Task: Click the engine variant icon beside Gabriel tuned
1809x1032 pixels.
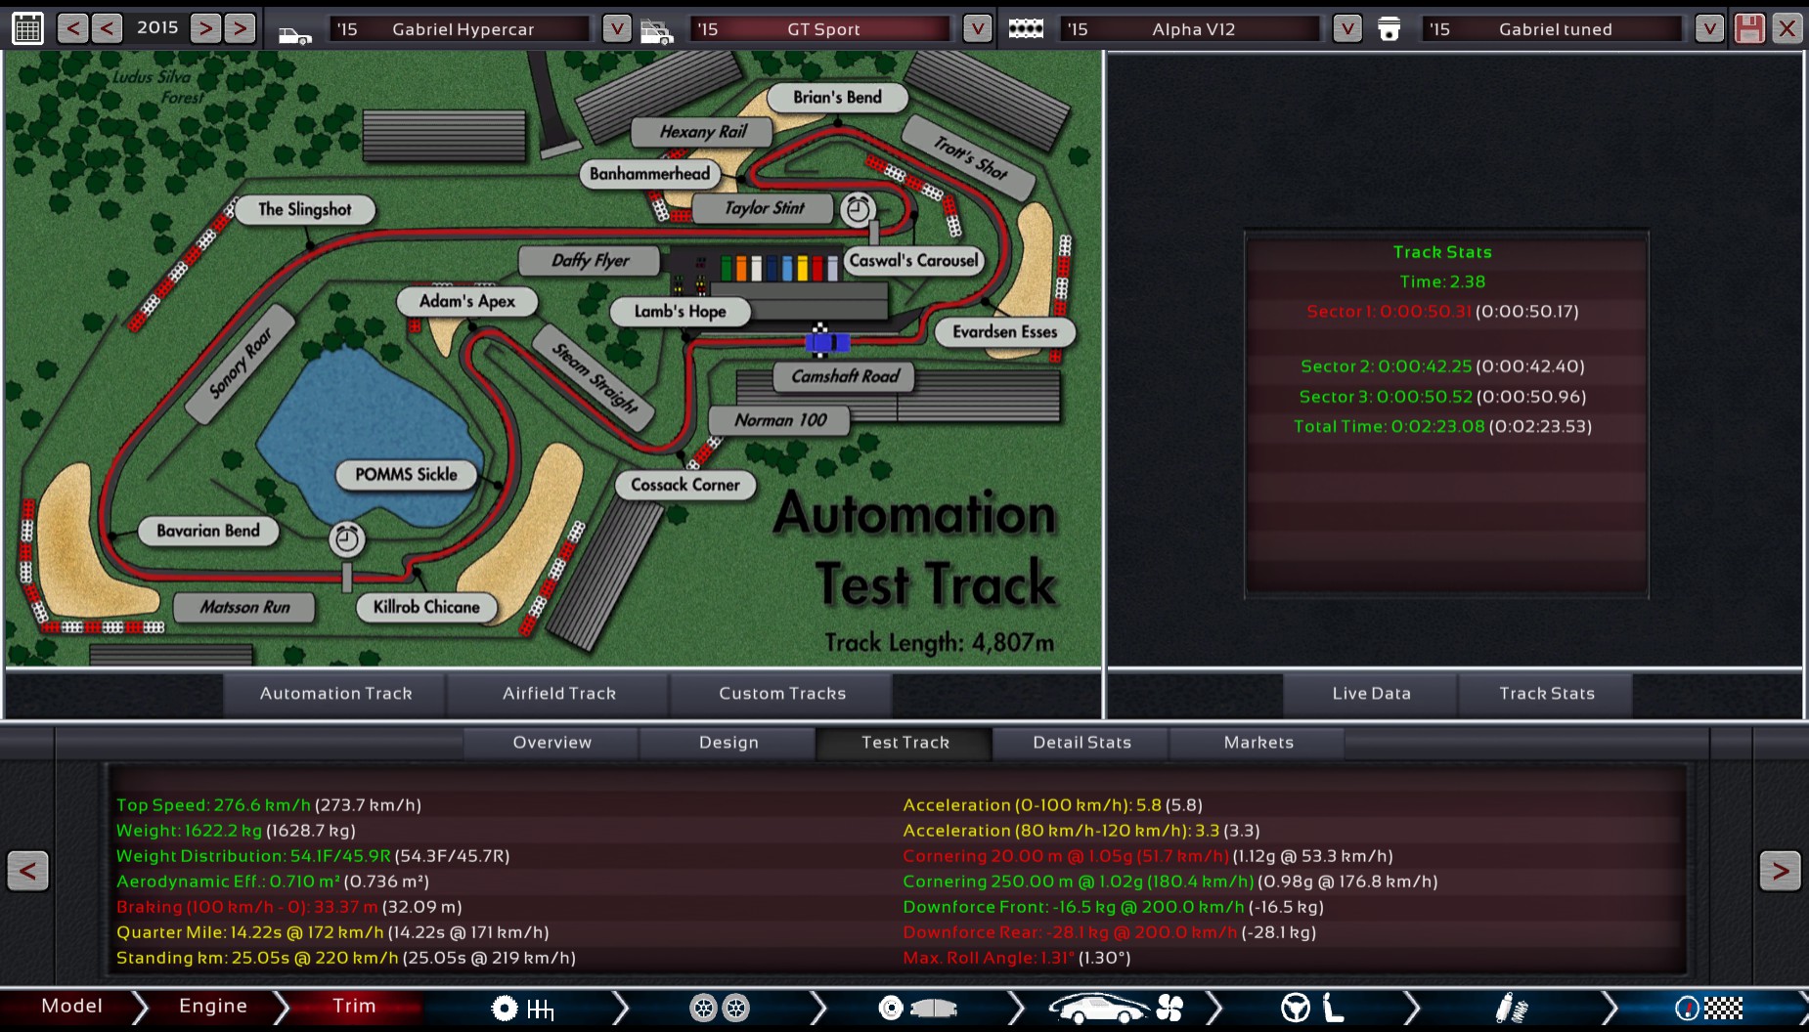Action: click(1389, 29)
